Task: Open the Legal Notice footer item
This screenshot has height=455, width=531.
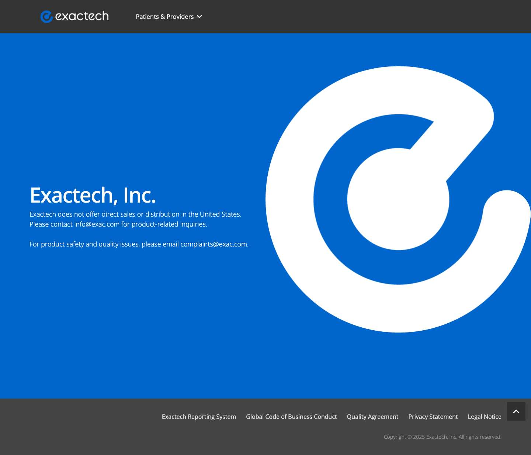Action: (484, 417)
